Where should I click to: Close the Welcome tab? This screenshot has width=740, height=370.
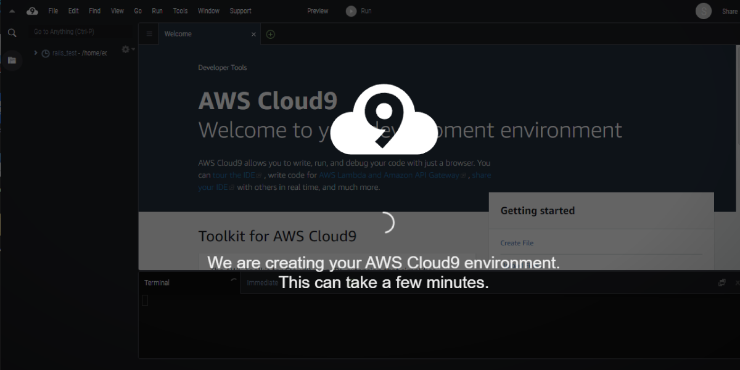(x=253, y=34)
